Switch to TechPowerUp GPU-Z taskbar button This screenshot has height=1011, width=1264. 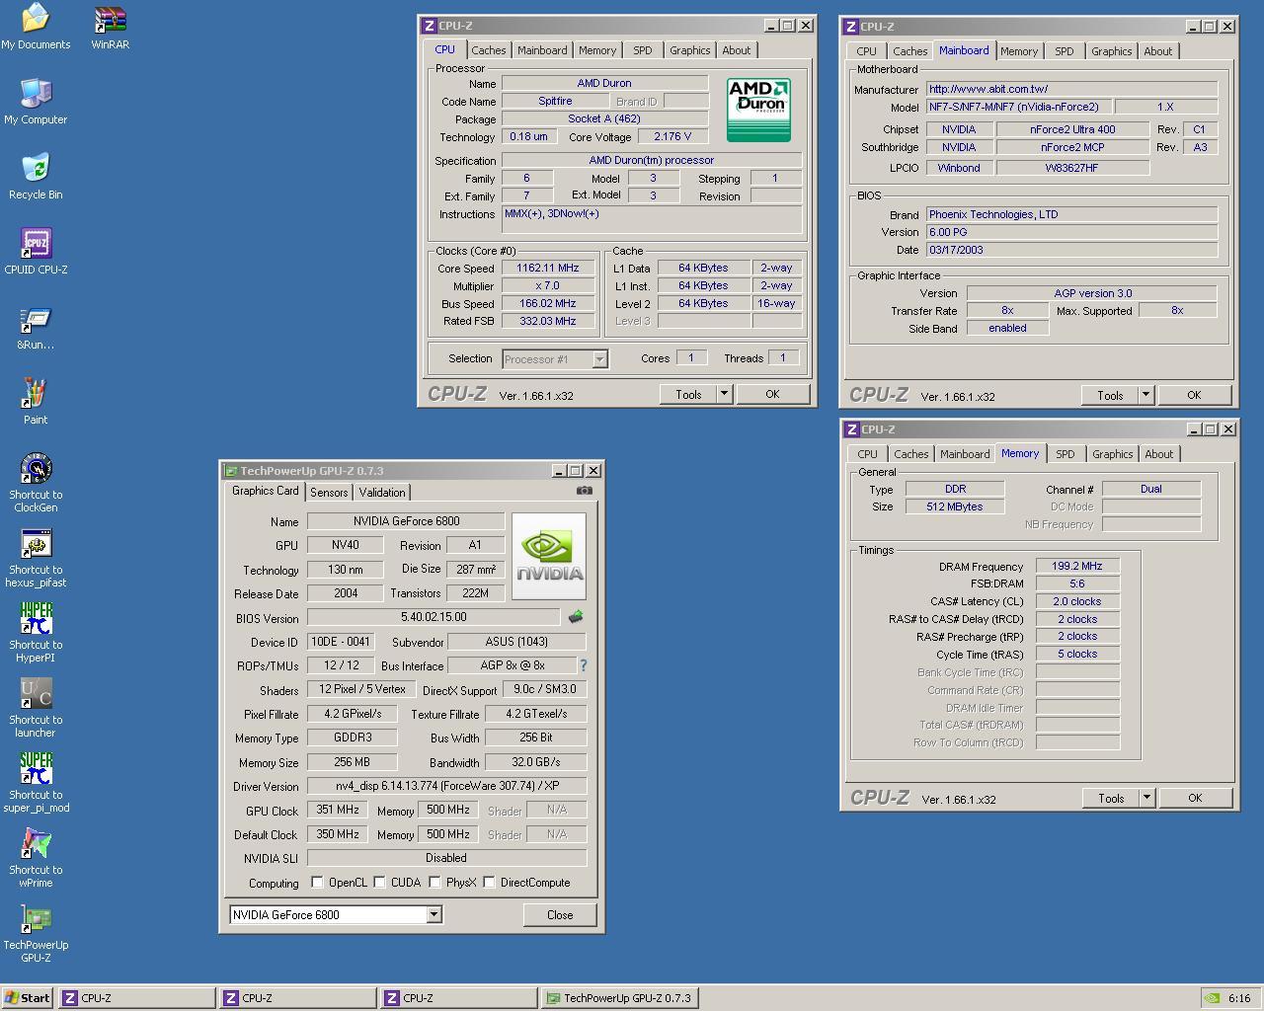coord(620,998)
